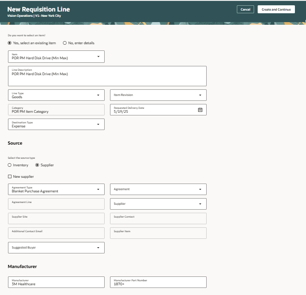This screenshot has width=306, height=295.
Task: Edit the Manufacturer field '3M Healthcare'
Action: coord(56,282)
